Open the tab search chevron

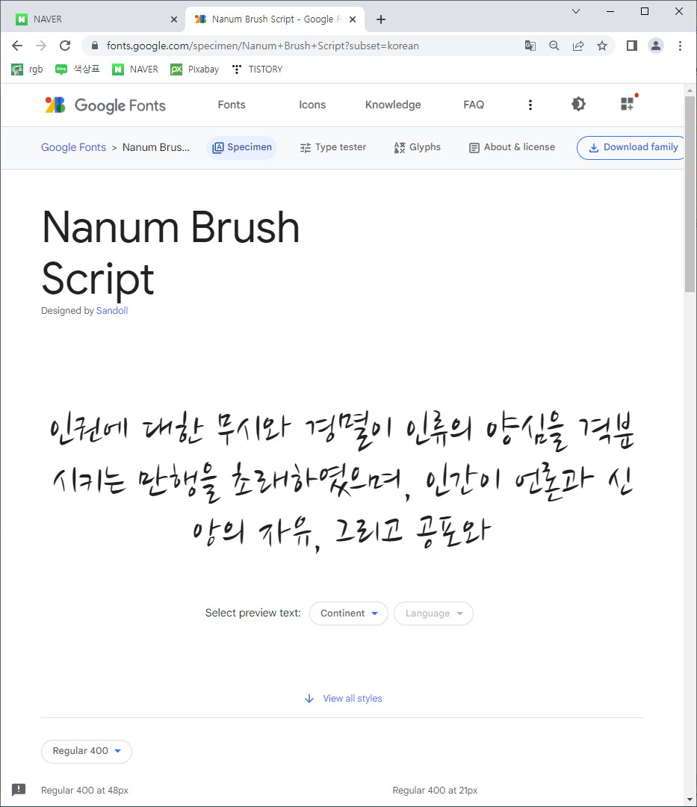click(x=576, y=11)
